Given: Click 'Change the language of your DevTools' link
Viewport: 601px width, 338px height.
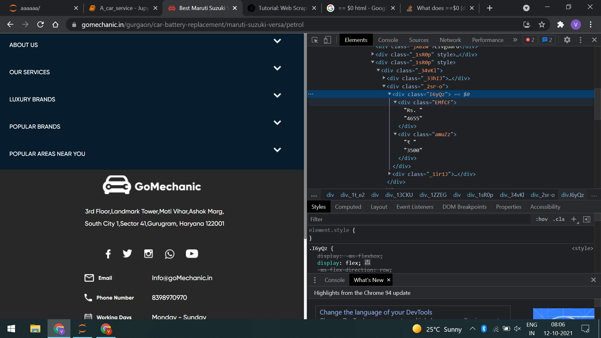Looking at the screenshot, I should (376, 312).
